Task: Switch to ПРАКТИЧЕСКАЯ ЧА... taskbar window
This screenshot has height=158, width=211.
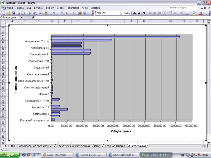Action: [x=90, y=155]
